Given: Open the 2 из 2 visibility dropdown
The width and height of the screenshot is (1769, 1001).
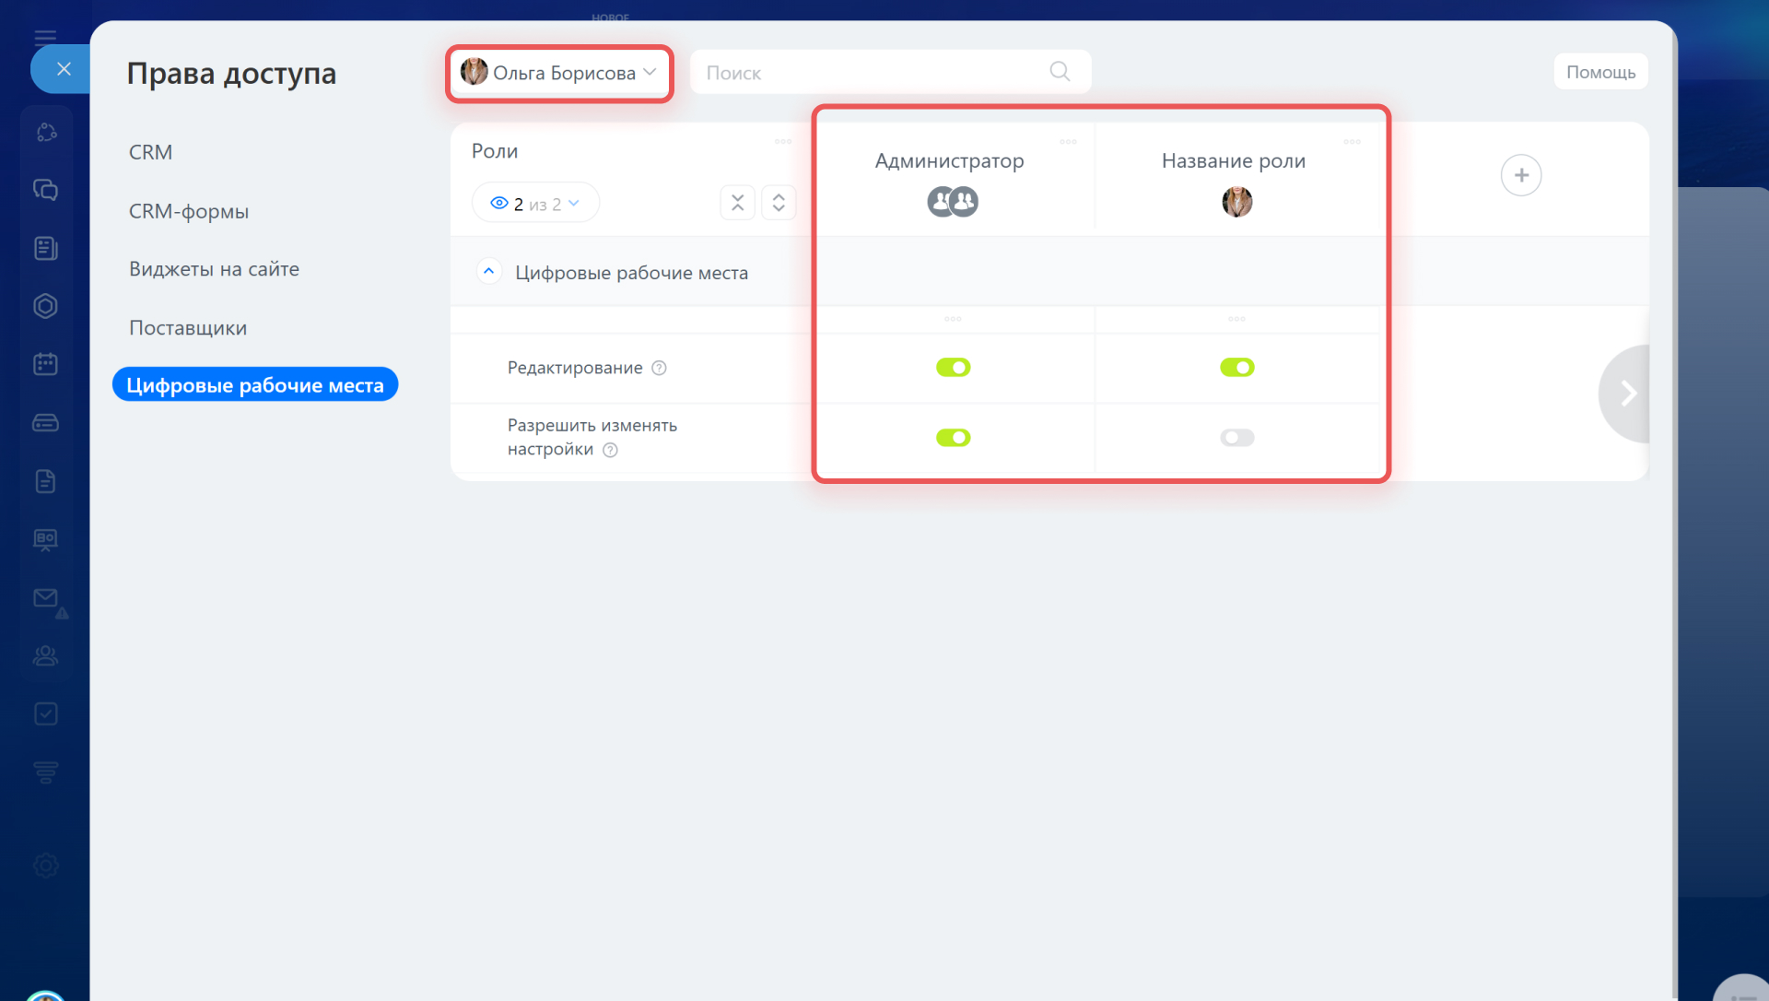Looking at the screenshot, I should pos(535,204).
